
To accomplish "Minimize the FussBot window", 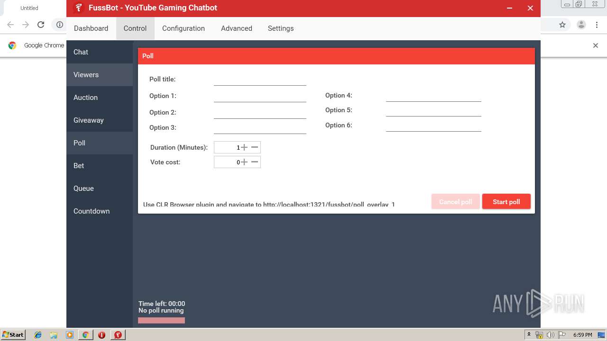I will click(x=509, y=8).
